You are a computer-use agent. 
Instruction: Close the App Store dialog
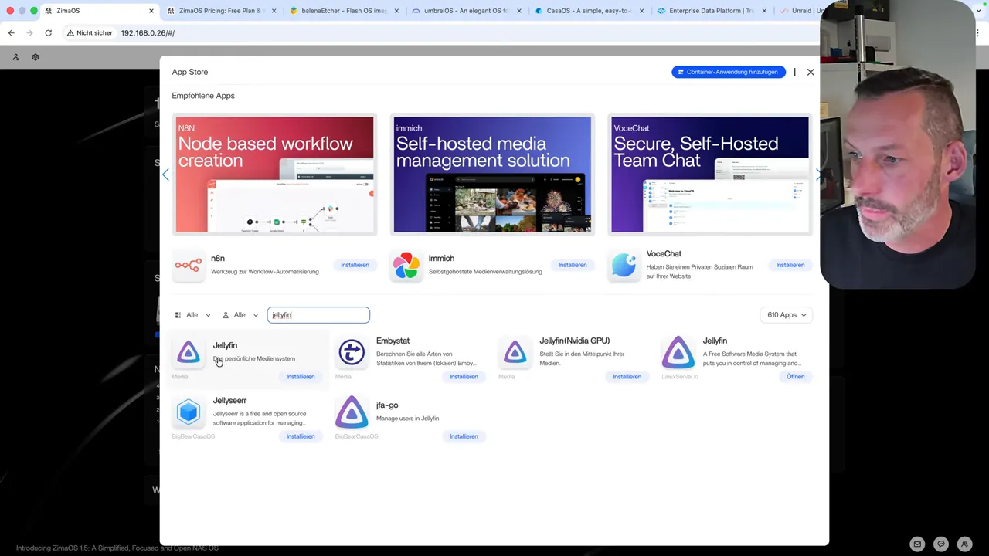click(x=811, y=72)
